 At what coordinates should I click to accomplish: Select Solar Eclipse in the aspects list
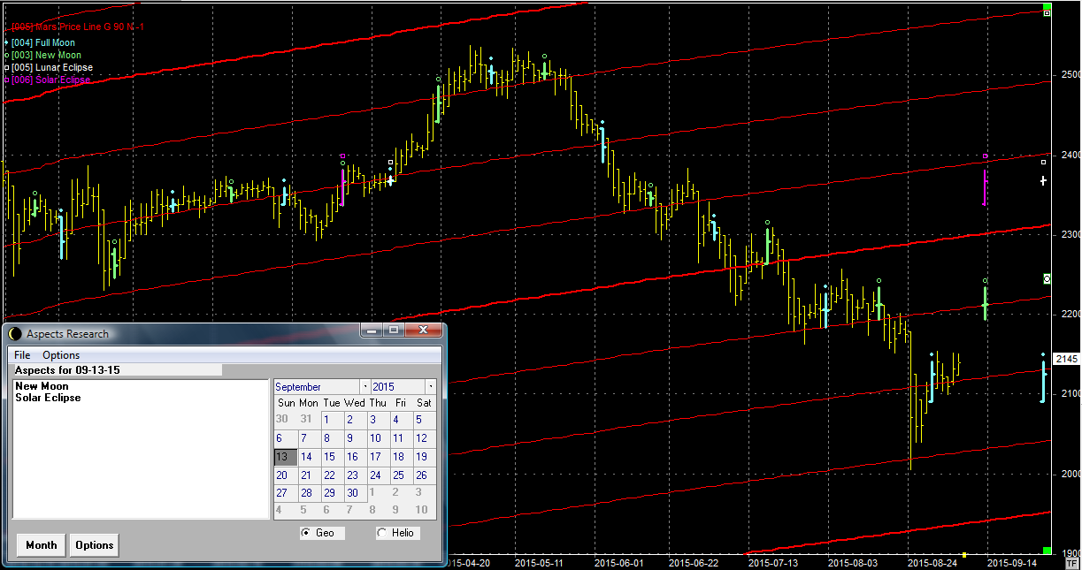[x=48, y=398]
